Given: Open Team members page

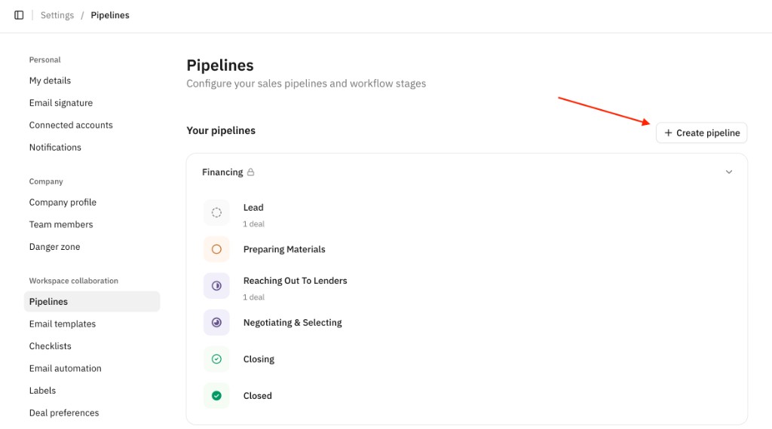Looking at the screenshot, I should pos(61,224).
